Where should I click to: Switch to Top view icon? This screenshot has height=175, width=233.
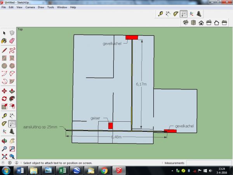193,23
